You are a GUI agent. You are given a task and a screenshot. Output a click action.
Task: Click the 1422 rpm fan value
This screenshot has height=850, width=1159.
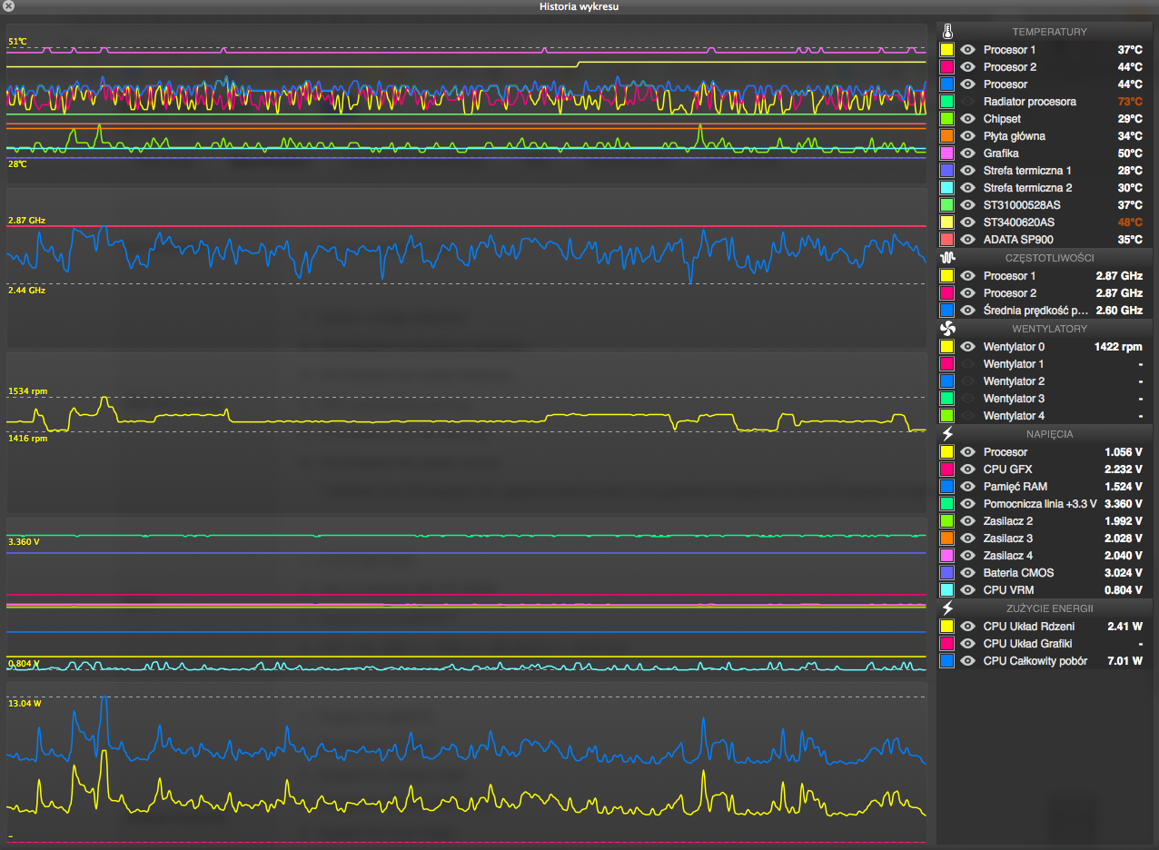pyautogui.click(x=1118, y=347)
